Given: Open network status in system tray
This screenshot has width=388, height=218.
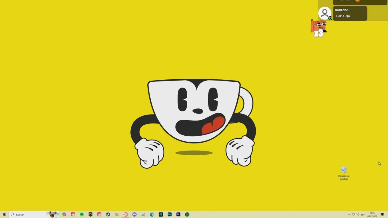Looking at the screenshot, I should (353, 214).
